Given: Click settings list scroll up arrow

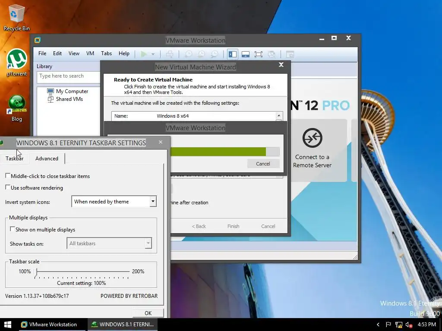Looking at the screenshot, I should coord(279,116).
